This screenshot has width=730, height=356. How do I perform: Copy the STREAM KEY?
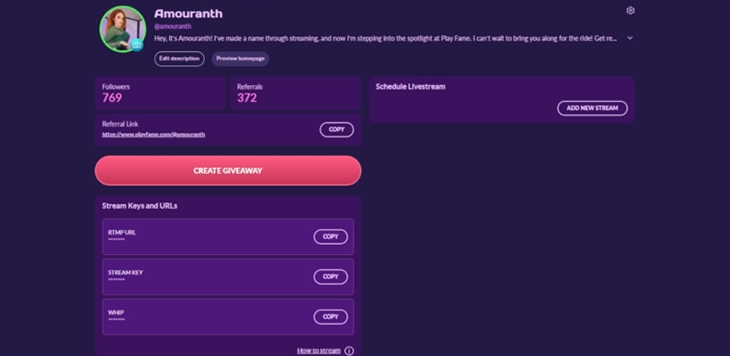(x=331, y=276)
